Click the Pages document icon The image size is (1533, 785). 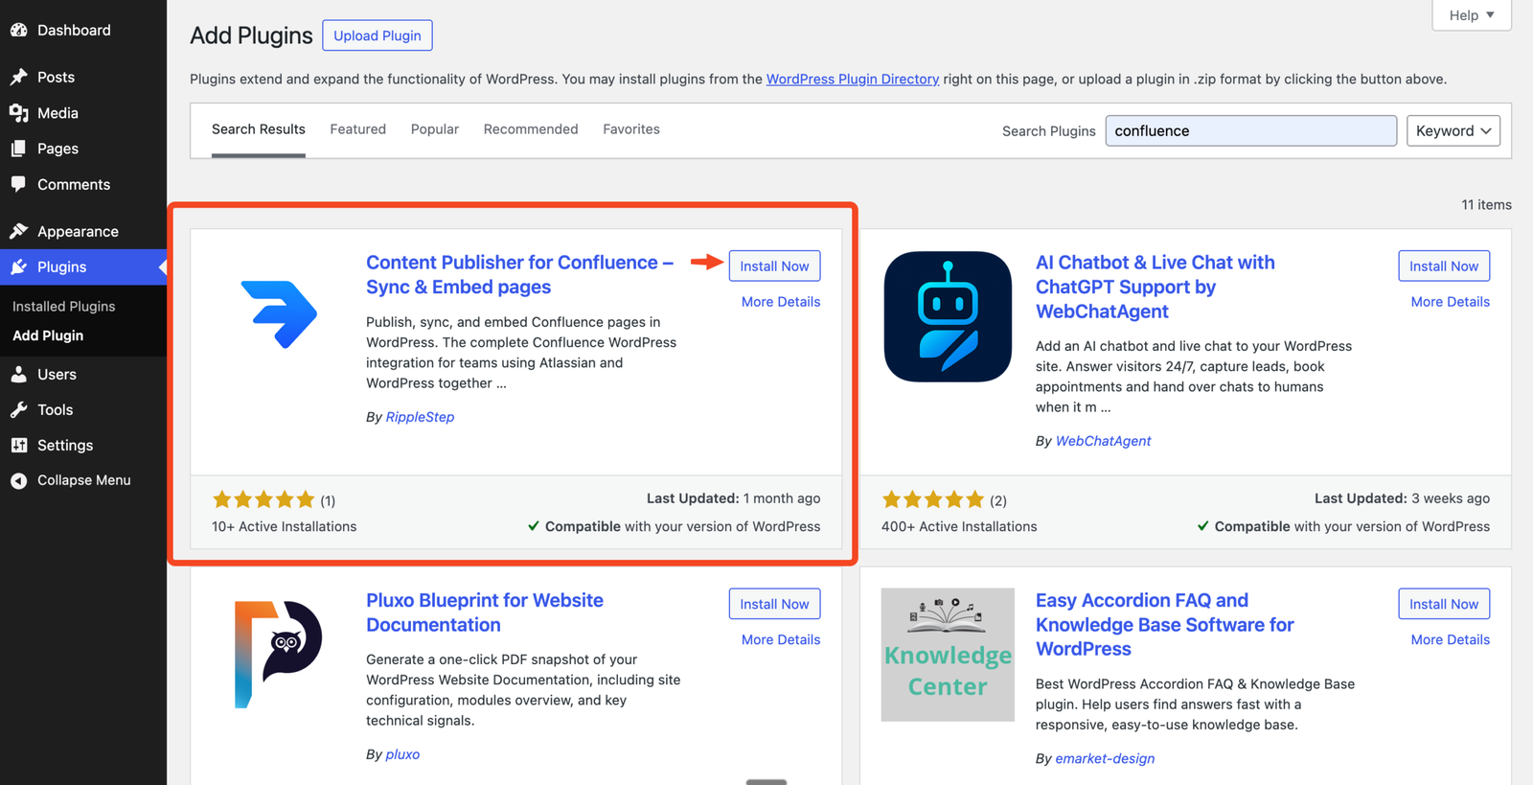coord(18,149)
